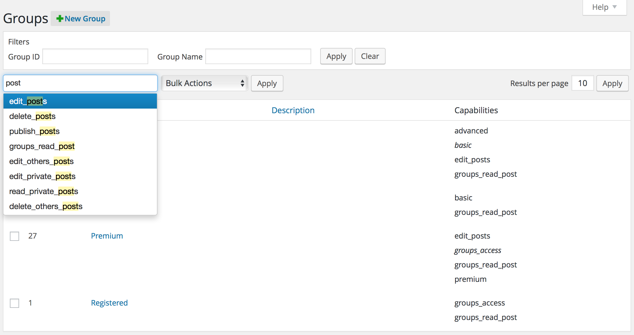
Task: Select delete_others_posts capability option
Action: [46, 206]
